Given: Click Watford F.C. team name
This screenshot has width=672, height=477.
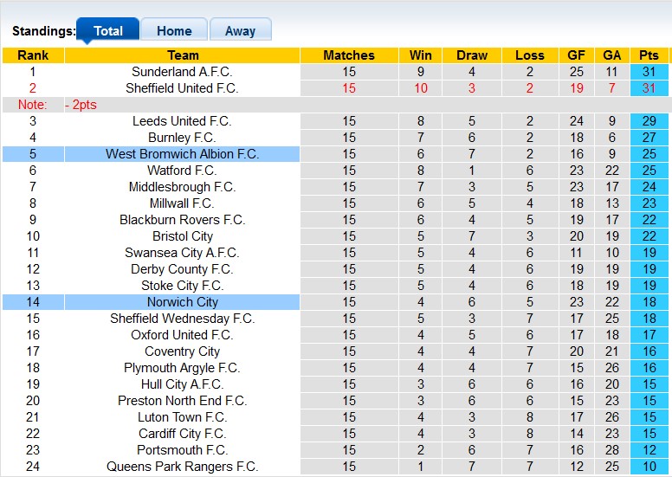Looking at the screenshot, I should [182, 171].
